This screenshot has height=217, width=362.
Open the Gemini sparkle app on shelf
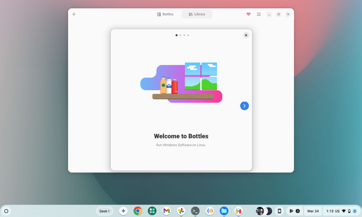123,211
